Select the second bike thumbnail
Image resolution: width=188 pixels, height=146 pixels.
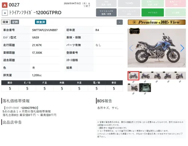point(145,76)
